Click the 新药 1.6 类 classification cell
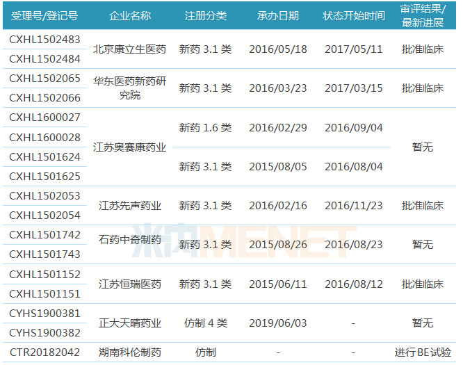The image size is (463, 365). (x=206, y=127)
